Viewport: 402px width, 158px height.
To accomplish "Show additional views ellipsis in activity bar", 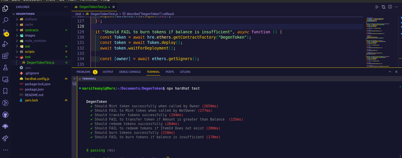I will [x=5, y=150].
